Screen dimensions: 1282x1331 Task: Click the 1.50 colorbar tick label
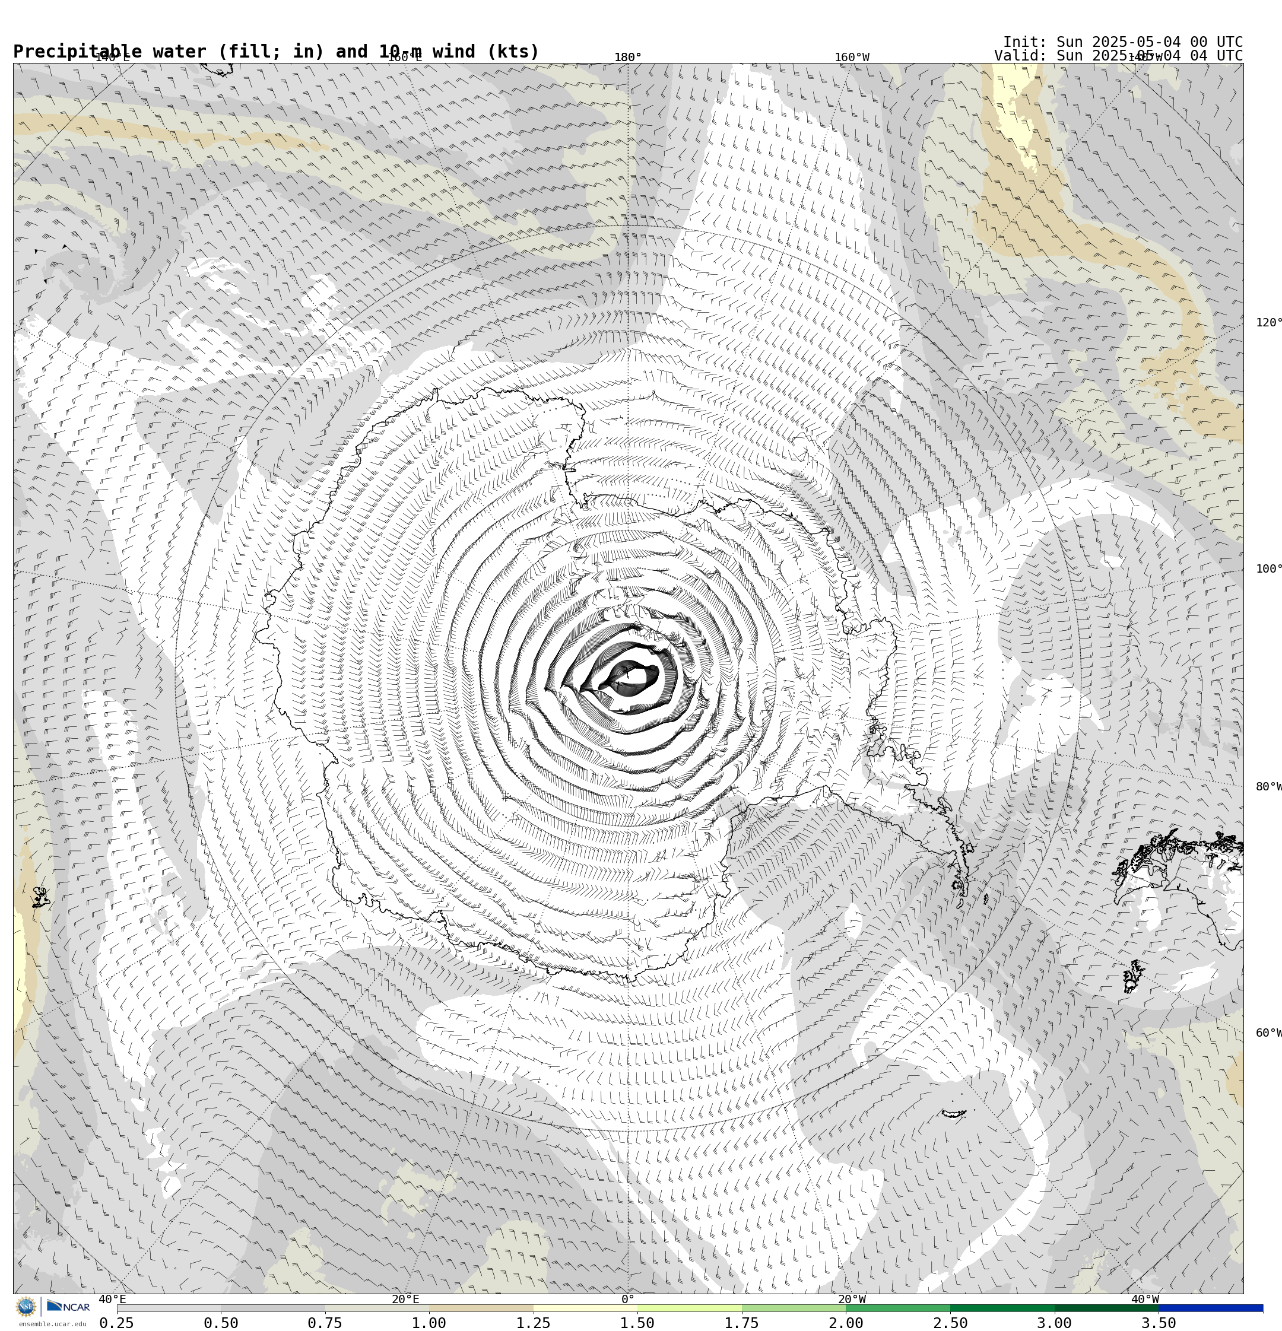[638, 1323]
